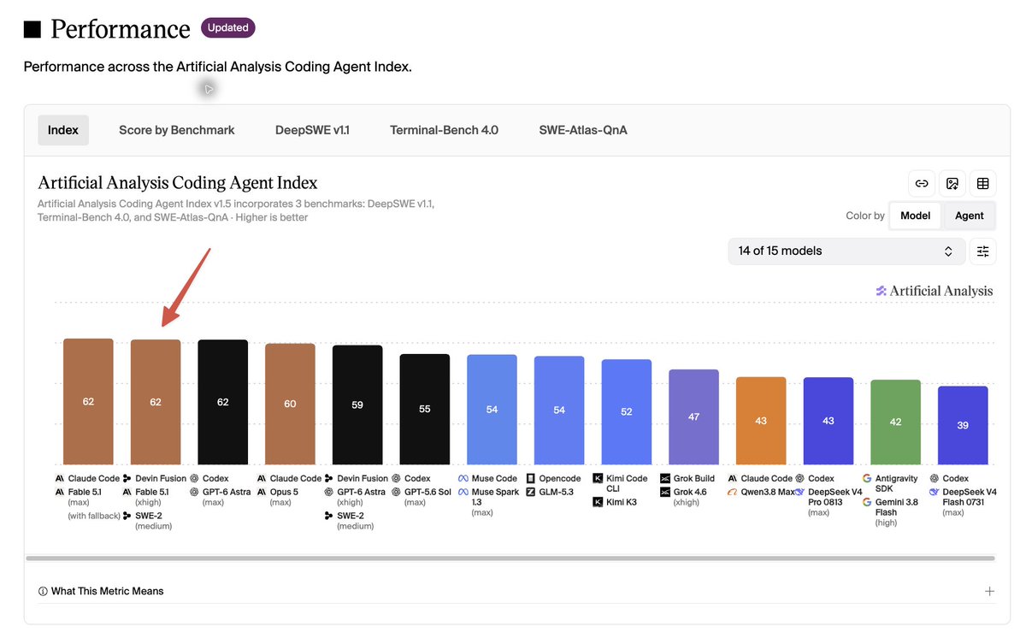Open the DeepSWE v1.1 tab
The height and width of the screenshot is (632, 1026).
pyautogui.click(x=312, y=130)
